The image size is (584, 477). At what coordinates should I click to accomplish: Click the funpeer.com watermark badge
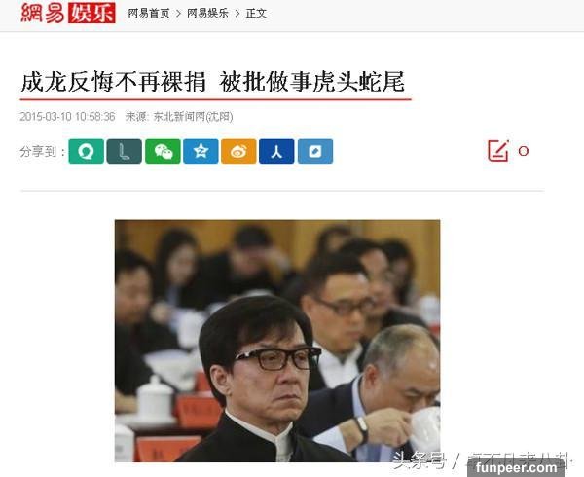click(x=516, y=467)
